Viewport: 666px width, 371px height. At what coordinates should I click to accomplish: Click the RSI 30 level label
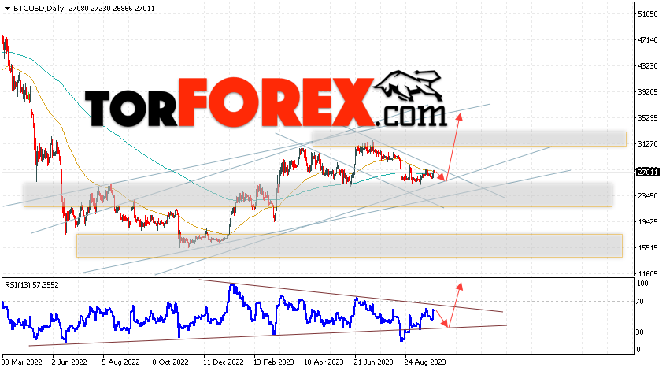(640, 332)
